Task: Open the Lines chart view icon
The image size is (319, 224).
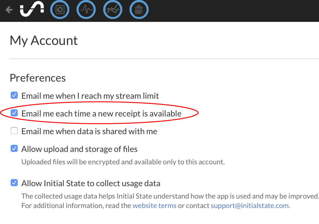Action: tap(112, 10)
